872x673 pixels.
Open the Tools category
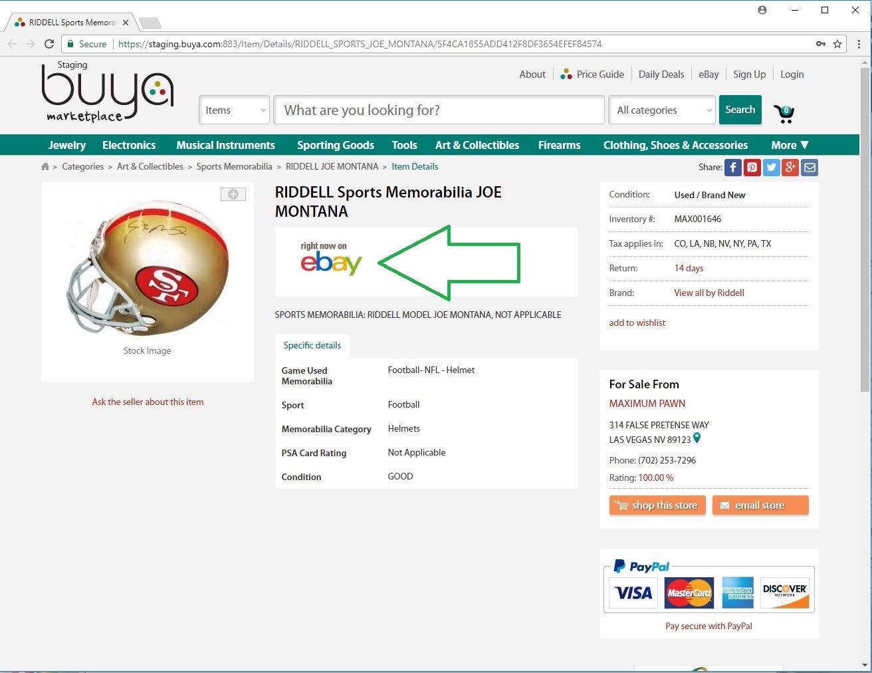click(404, 145)
